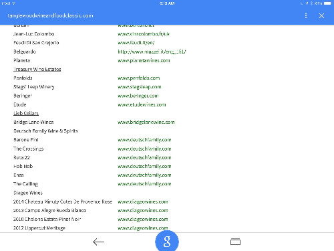Select the Beringer winery name

(x=23, y=96)
